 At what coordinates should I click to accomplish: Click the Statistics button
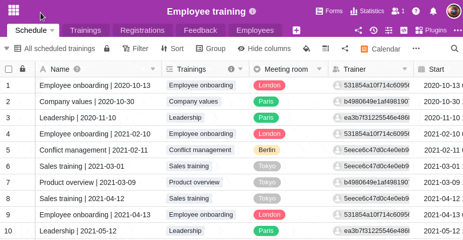[367, 11]
